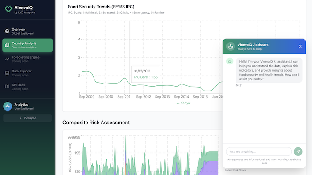
Task: Click the 'Sep 2012' axis label
Action: pyautogui.click(x=144, y=97)
